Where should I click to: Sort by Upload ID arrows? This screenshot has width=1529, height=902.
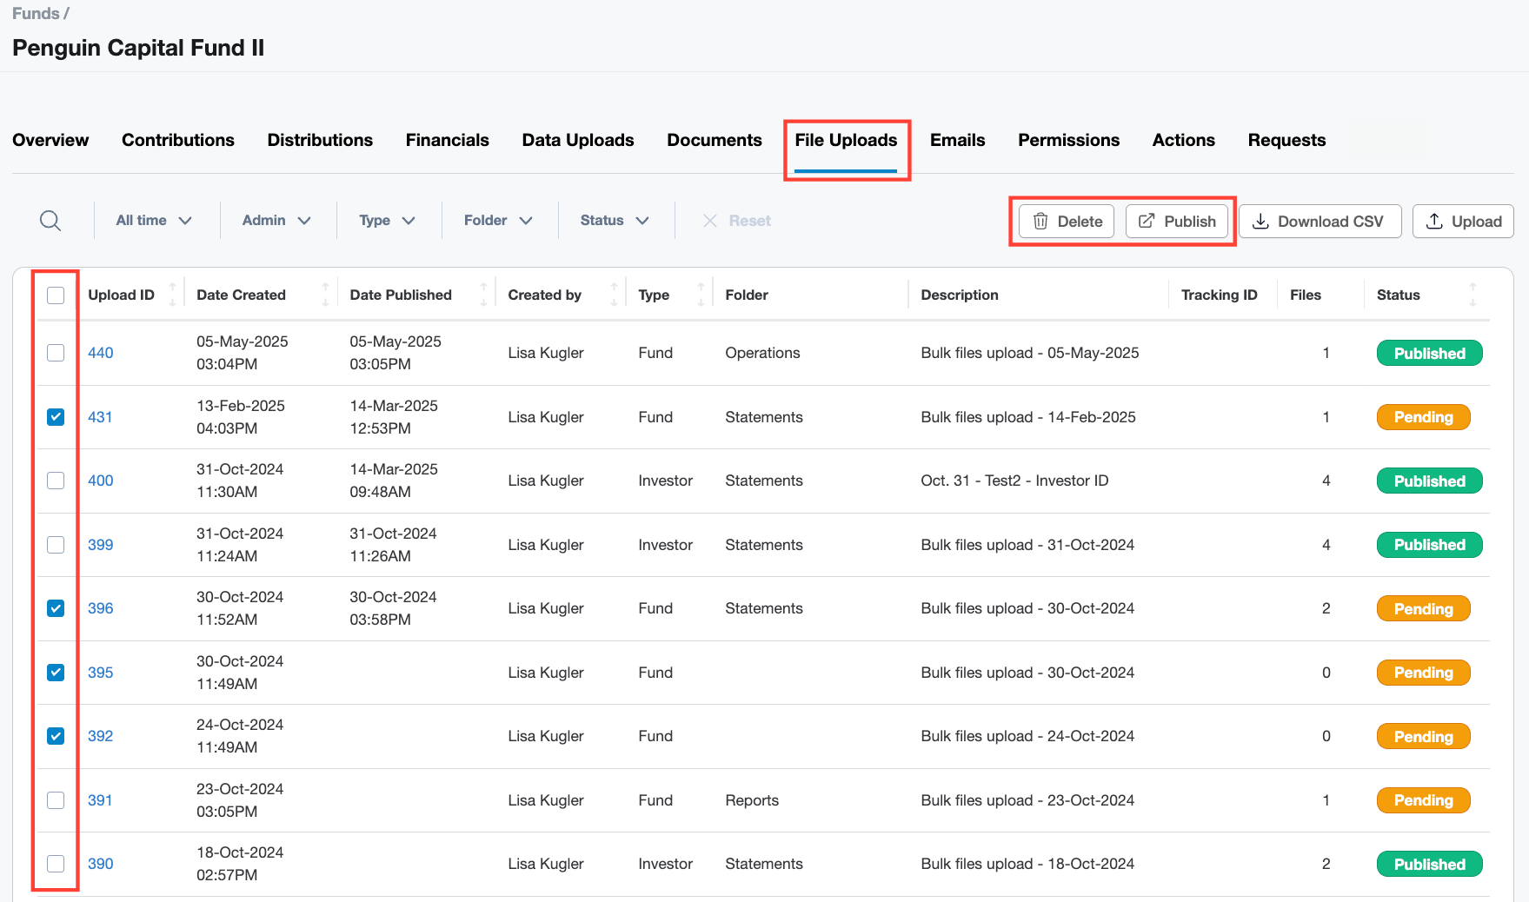pyautogui.click(x=172, y=295)
